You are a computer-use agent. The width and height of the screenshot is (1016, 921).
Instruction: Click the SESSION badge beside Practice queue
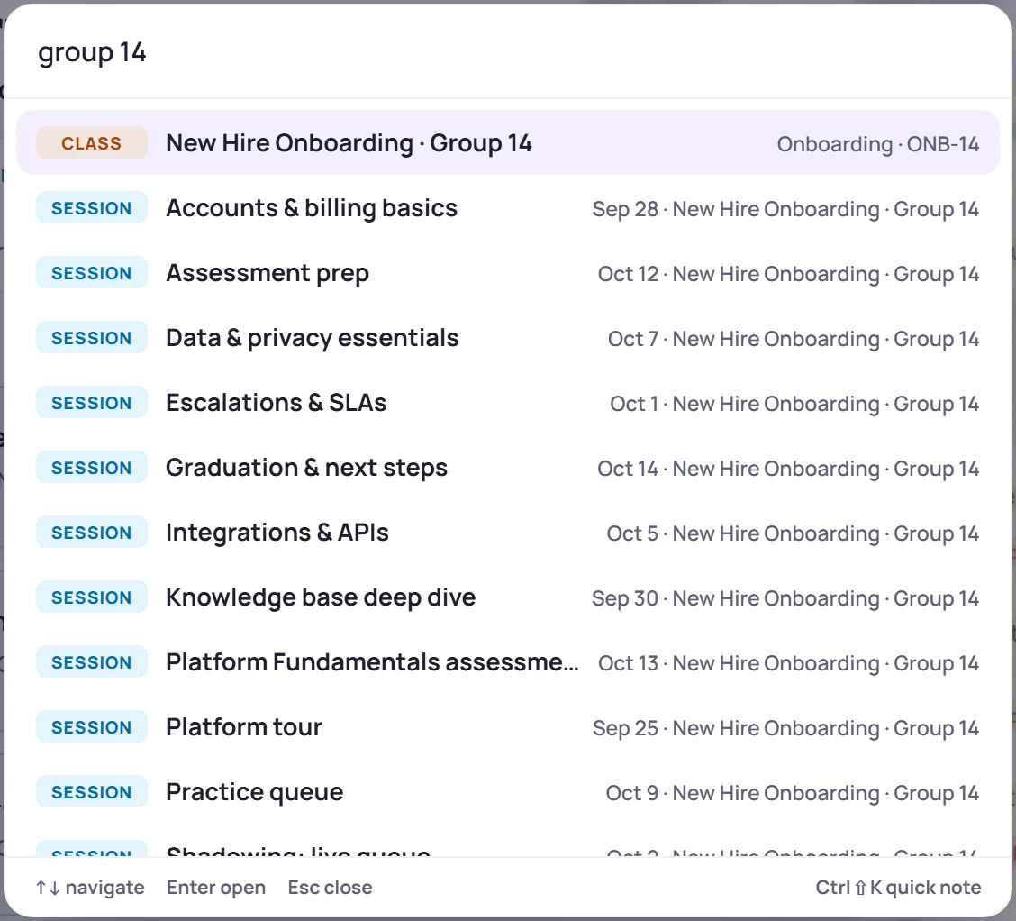pyautogui.click(x=91, y=791)
